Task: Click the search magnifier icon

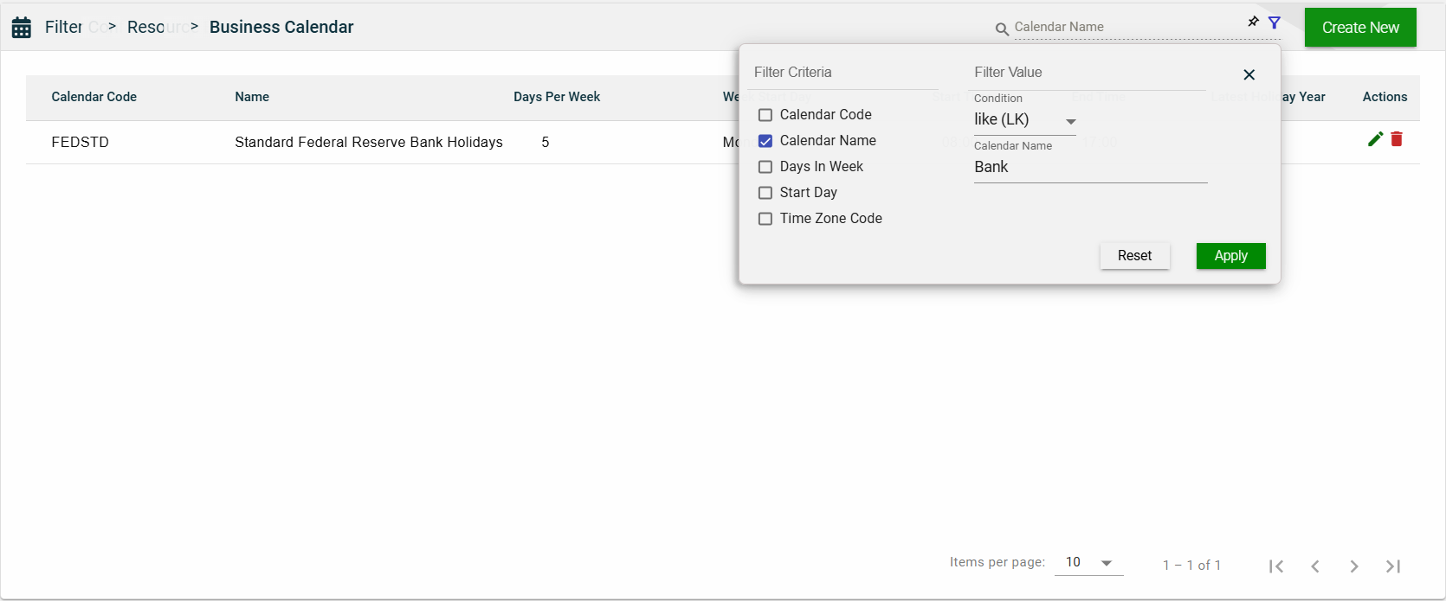Action: [x=1002, y=29]
